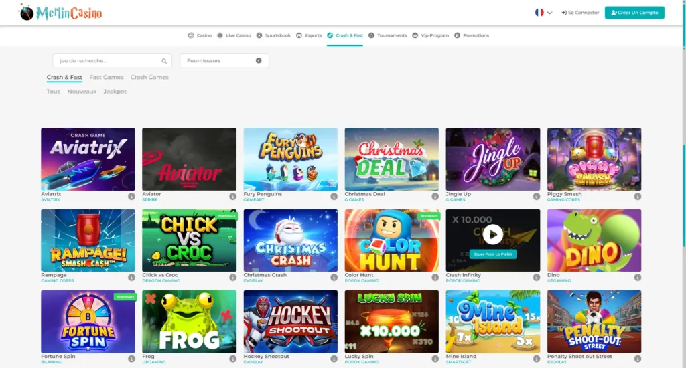Click Jouer Pour Le Plaisir button
Screen dimensions: 686x368
click(492, 254)
